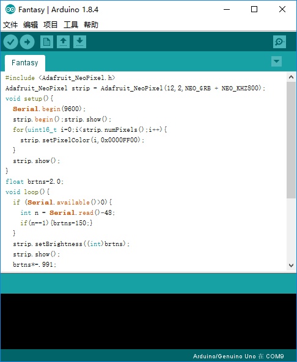Click the editor scrollbar up arrow
This screenshot has height=362, width=297.
pos(291,77)
